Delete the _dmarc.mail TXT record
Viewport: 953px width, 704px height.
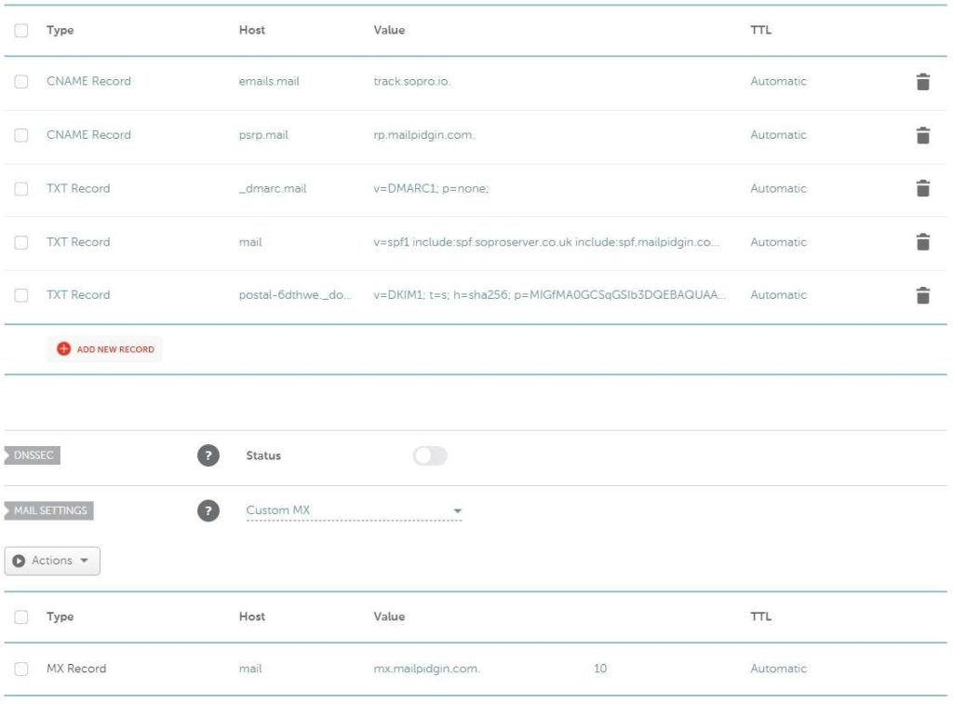922,189
